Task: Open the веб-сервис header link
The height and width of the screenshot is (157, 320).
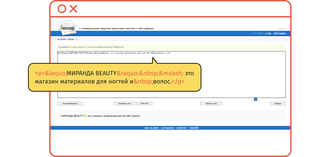Action: coord(280,33)
